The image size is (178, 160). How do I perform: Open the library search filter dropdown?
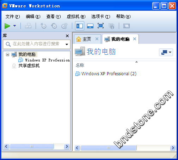67,45
